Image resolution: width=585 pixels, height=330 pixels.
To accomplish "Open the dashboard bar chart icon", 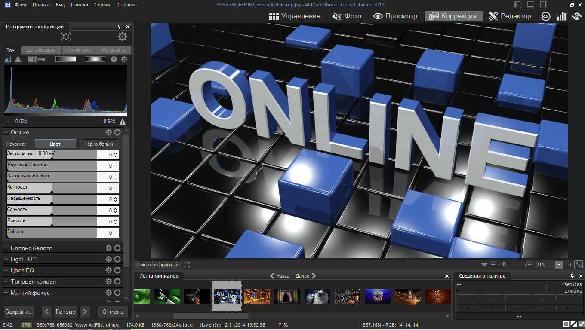I will point(561,16).
